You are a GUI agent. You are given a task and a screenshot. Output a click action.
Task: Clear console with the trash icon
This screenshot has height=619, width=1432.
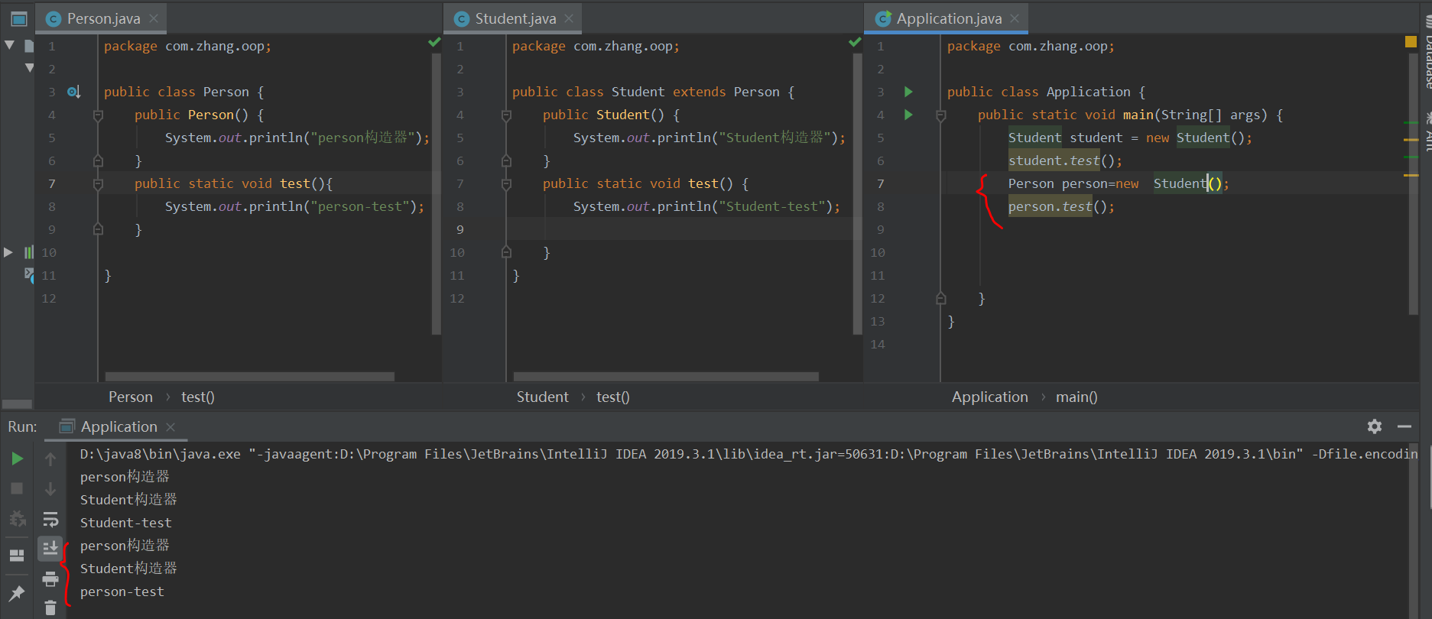coord(50,608)
